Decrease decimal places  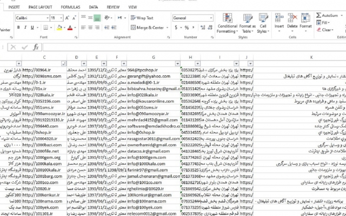[x=210, y=28]
